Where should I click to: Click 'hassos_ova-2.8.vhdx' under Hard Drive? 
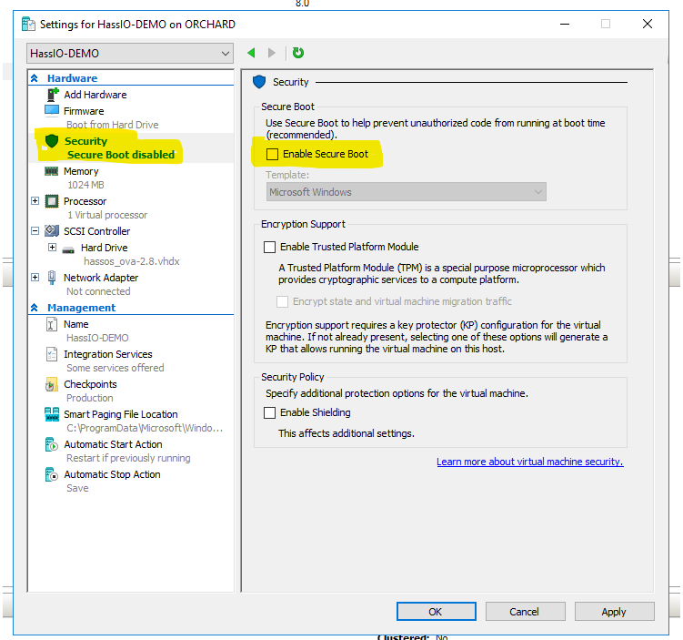click(x=132, y=261)
